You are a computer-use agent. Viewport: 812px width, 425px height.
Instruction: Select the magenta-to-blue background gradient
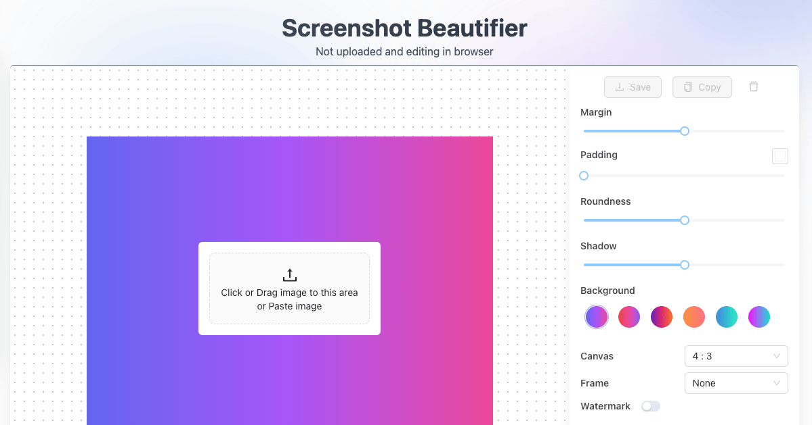click(758, 316)
